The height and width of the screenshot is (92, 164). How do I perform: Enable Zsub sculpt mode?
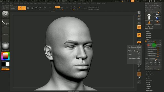click(x=62, y=7)
